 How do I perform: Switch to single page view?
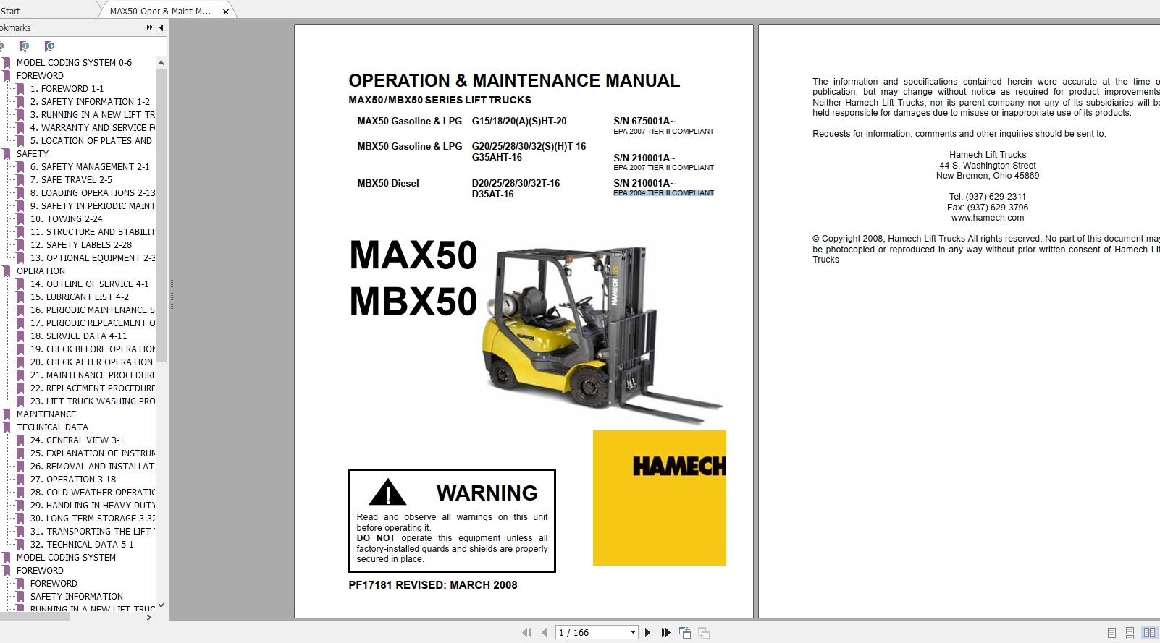(x=1111, y=633)
